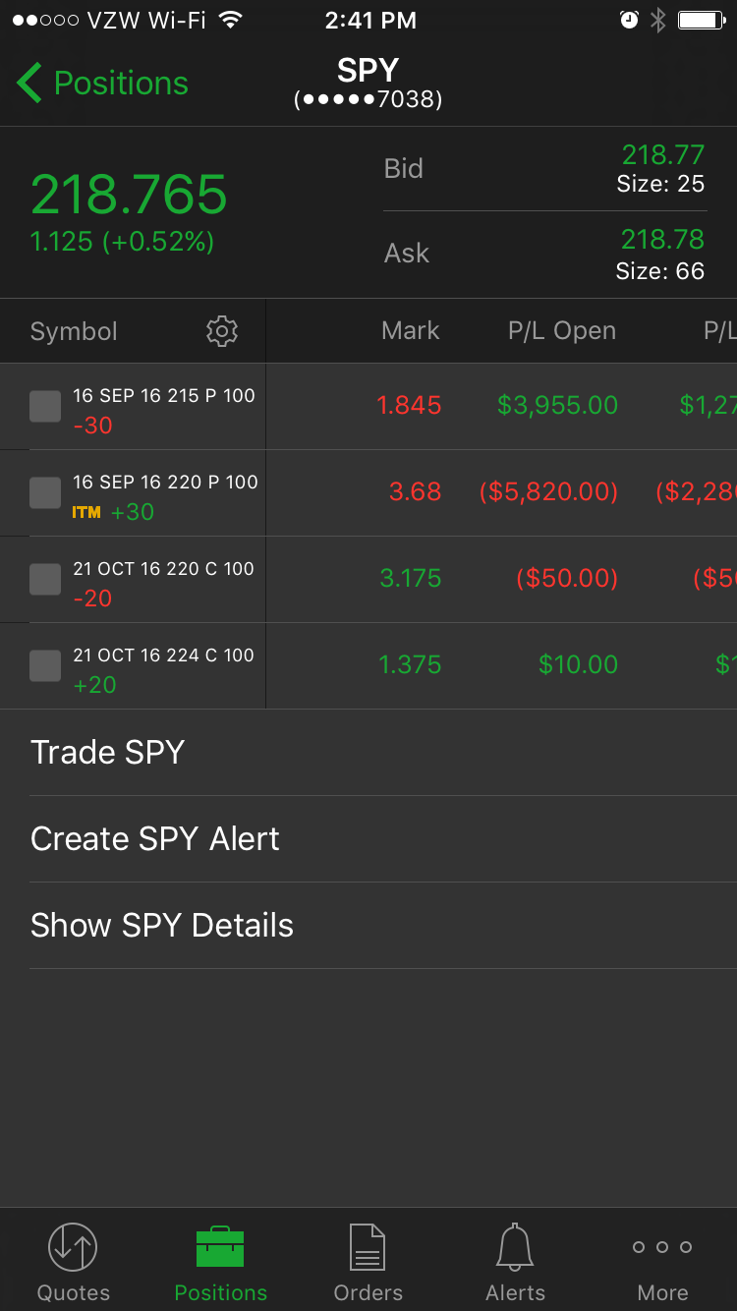Screen dimensions: 737x1311
Task: Tap the Mark column header
Action: pos(411,330)
